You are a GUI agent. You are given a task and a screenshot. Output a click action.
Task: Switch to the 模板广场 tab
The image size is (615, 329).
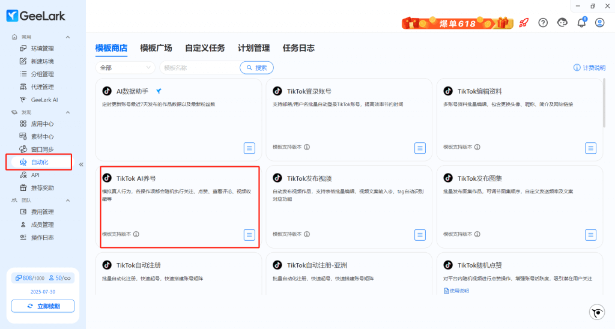pyautogui.click(x=156, y=48)
